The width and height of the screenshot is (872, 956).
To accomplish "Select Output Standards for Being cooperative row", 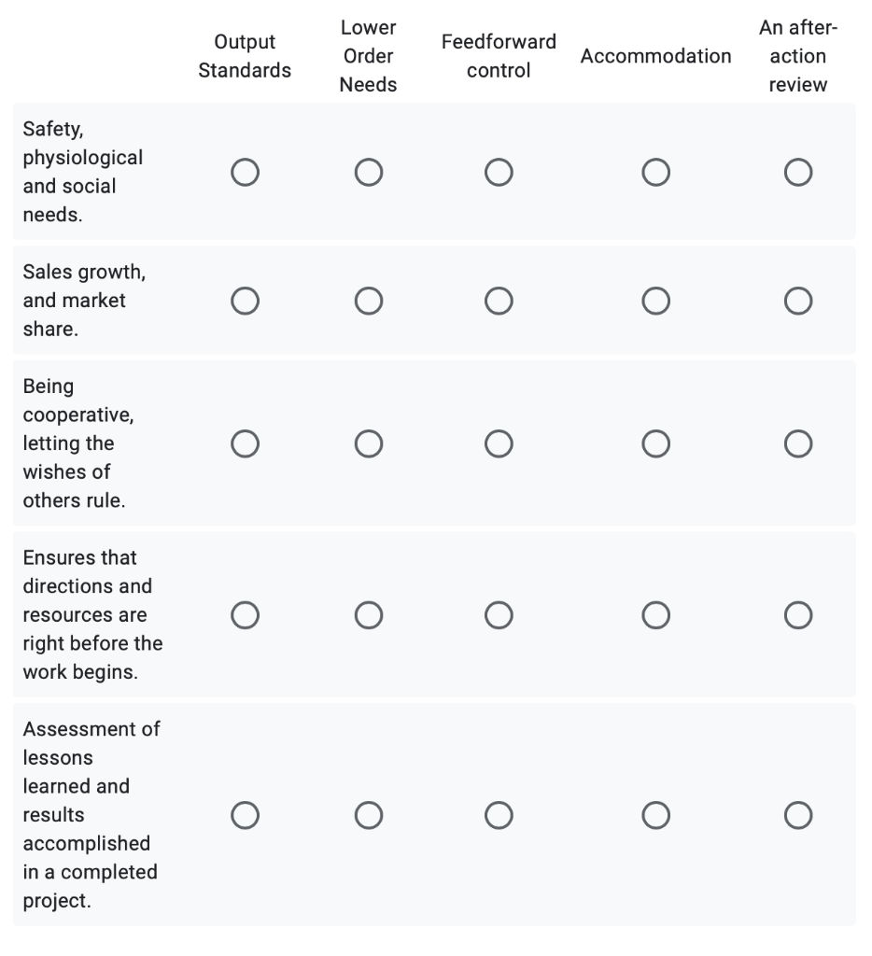I will coord(246,443).
